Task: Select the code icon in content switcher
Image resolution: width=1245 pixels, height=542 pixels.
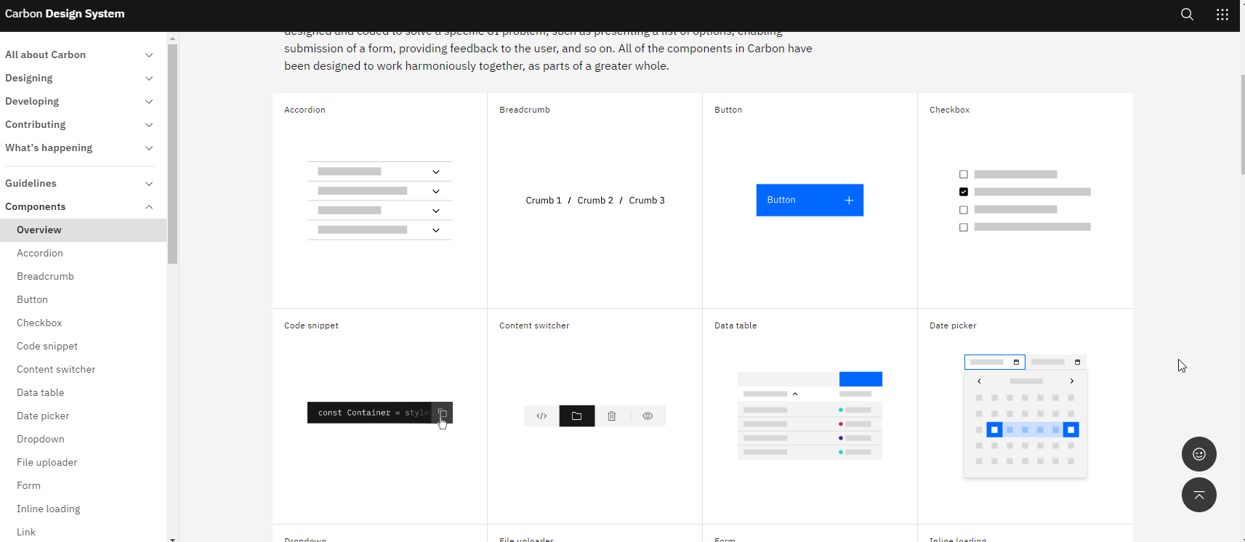Action: (541, 416)
